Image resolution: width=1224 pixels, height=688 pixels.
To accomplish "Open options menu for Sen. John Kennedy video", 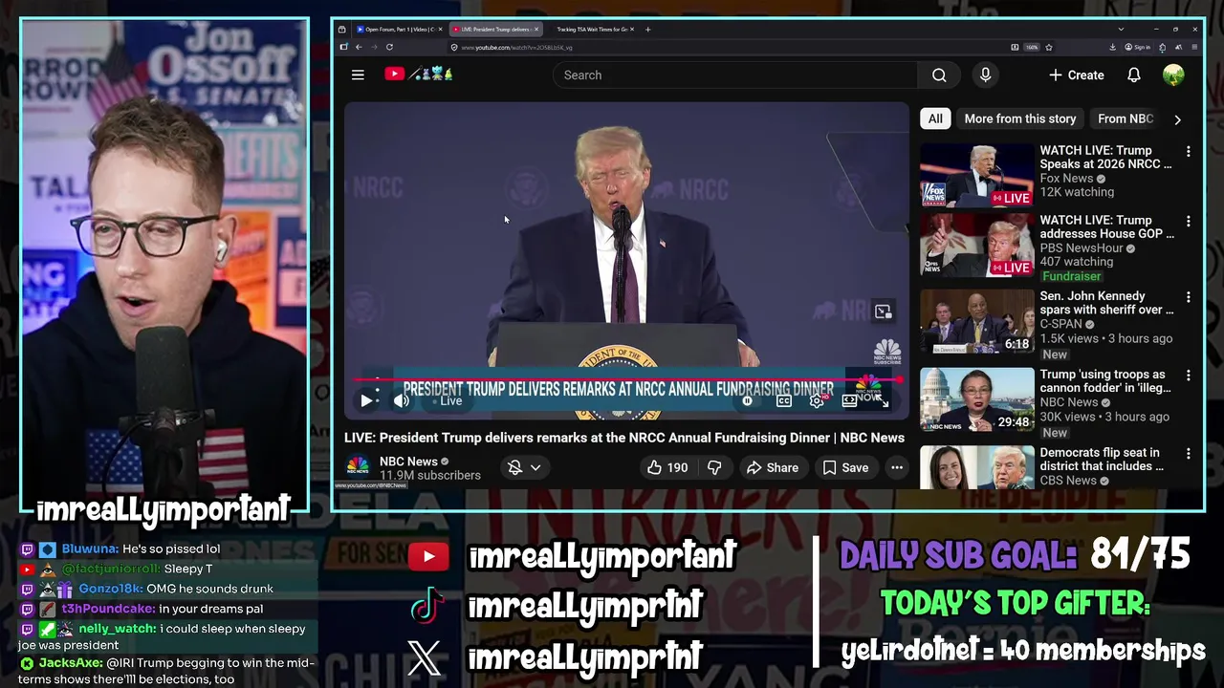I will tap(1189, 297).
